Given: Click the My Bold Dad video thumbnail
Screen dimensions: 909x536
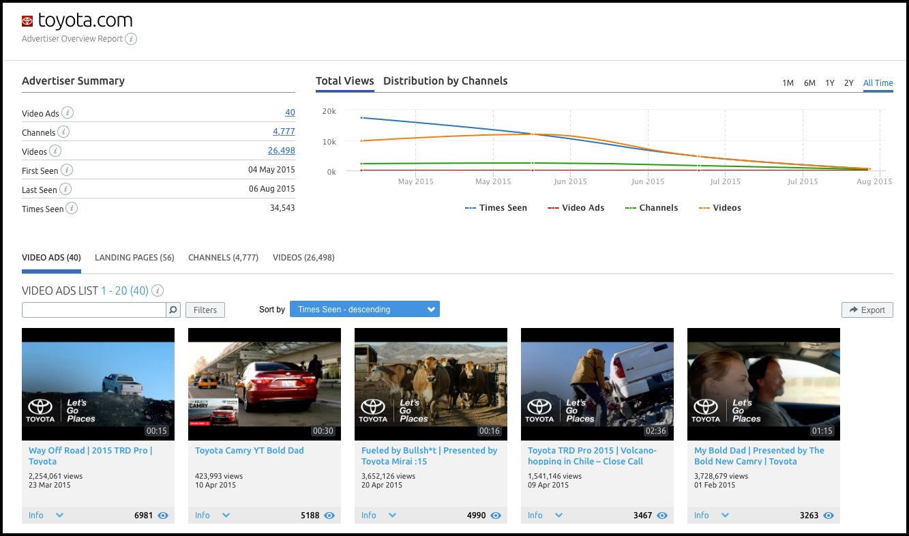Looking at the screenshot, I should pos(764,385).
